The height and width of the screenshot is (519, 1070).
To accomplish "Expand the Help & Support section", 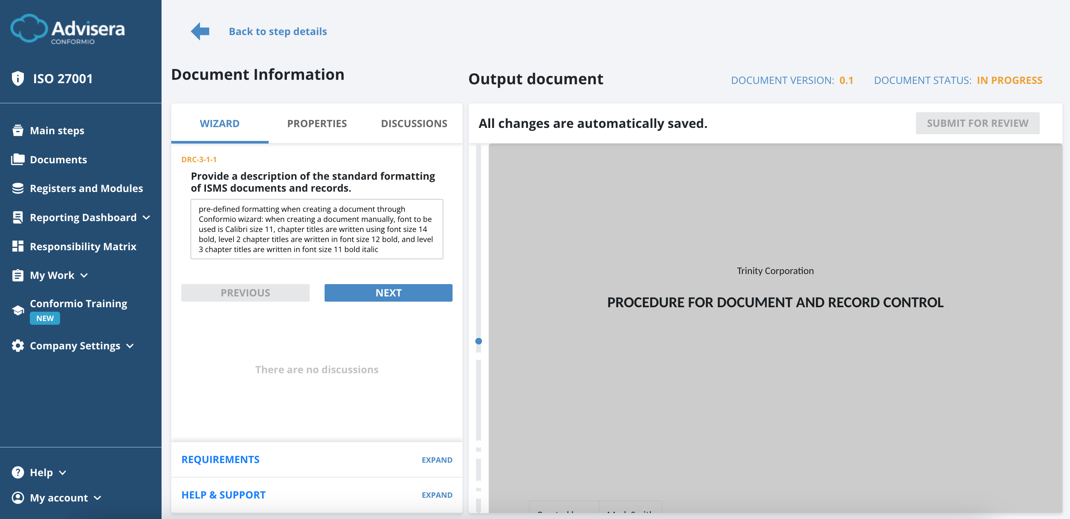I will 437,495.
